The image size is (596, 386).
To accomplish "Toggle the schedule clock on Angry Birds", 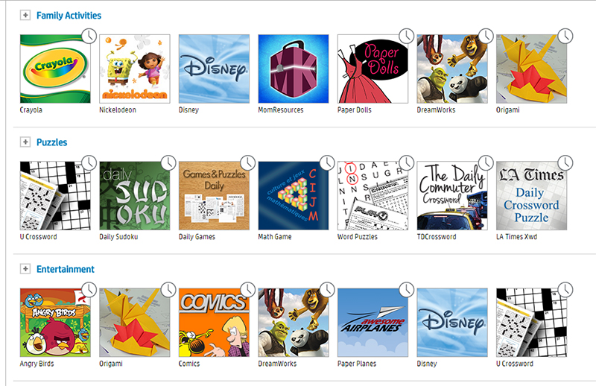I will tap(89, 290).
